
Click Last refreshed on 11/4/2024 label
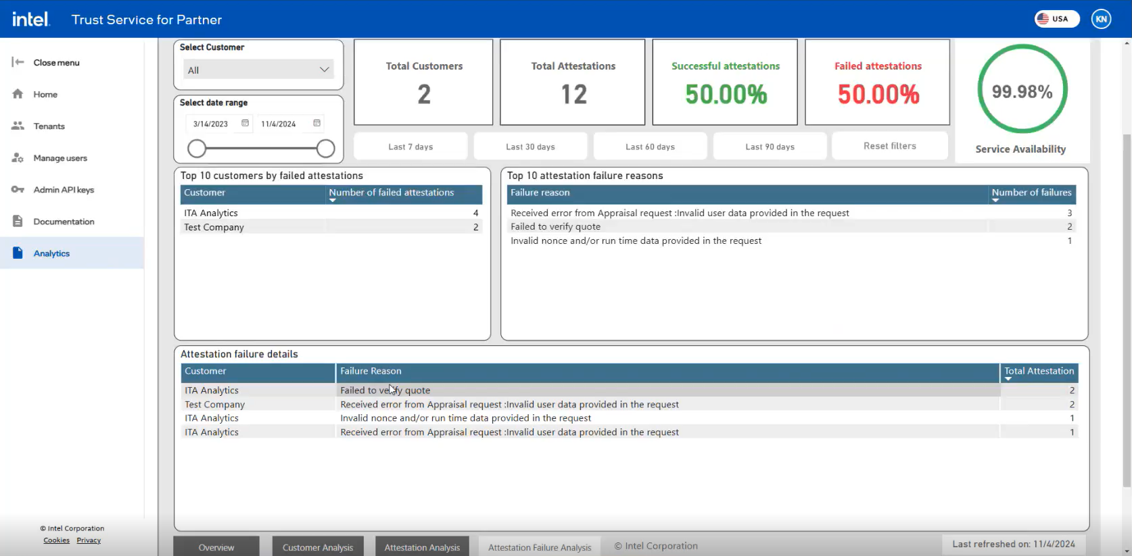point(1013,544)
